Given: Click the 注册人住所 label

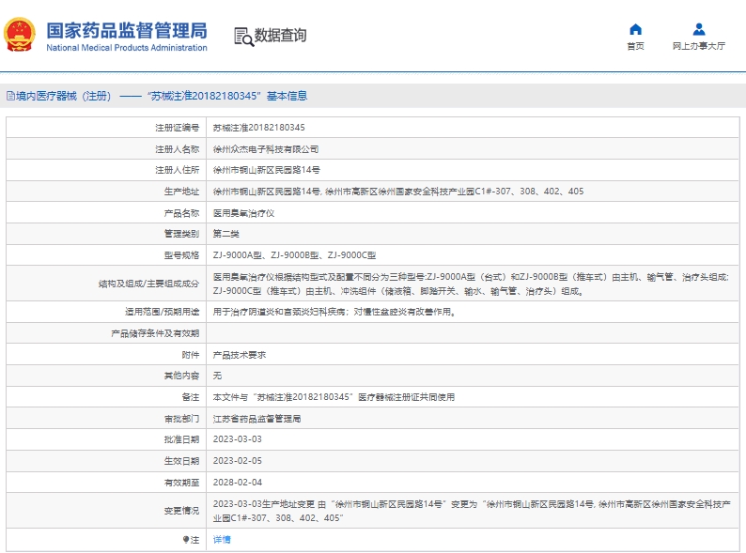Looking at the screenshot, I should 177,170.
